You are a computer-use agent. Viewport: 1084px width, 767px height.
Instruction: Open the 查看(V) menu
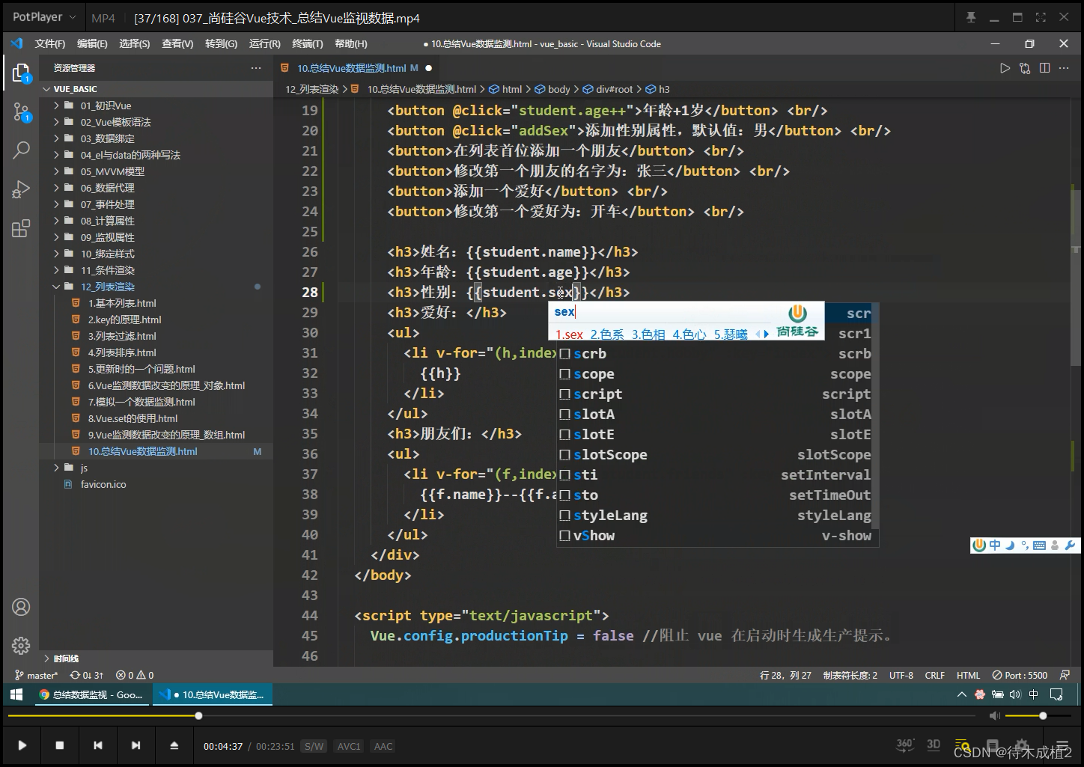point(177,44)
